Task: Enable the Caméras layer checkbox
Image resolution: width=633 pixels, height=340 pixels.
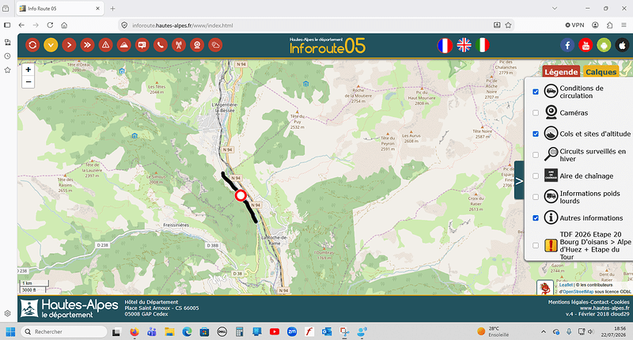Action: point(536,113)
